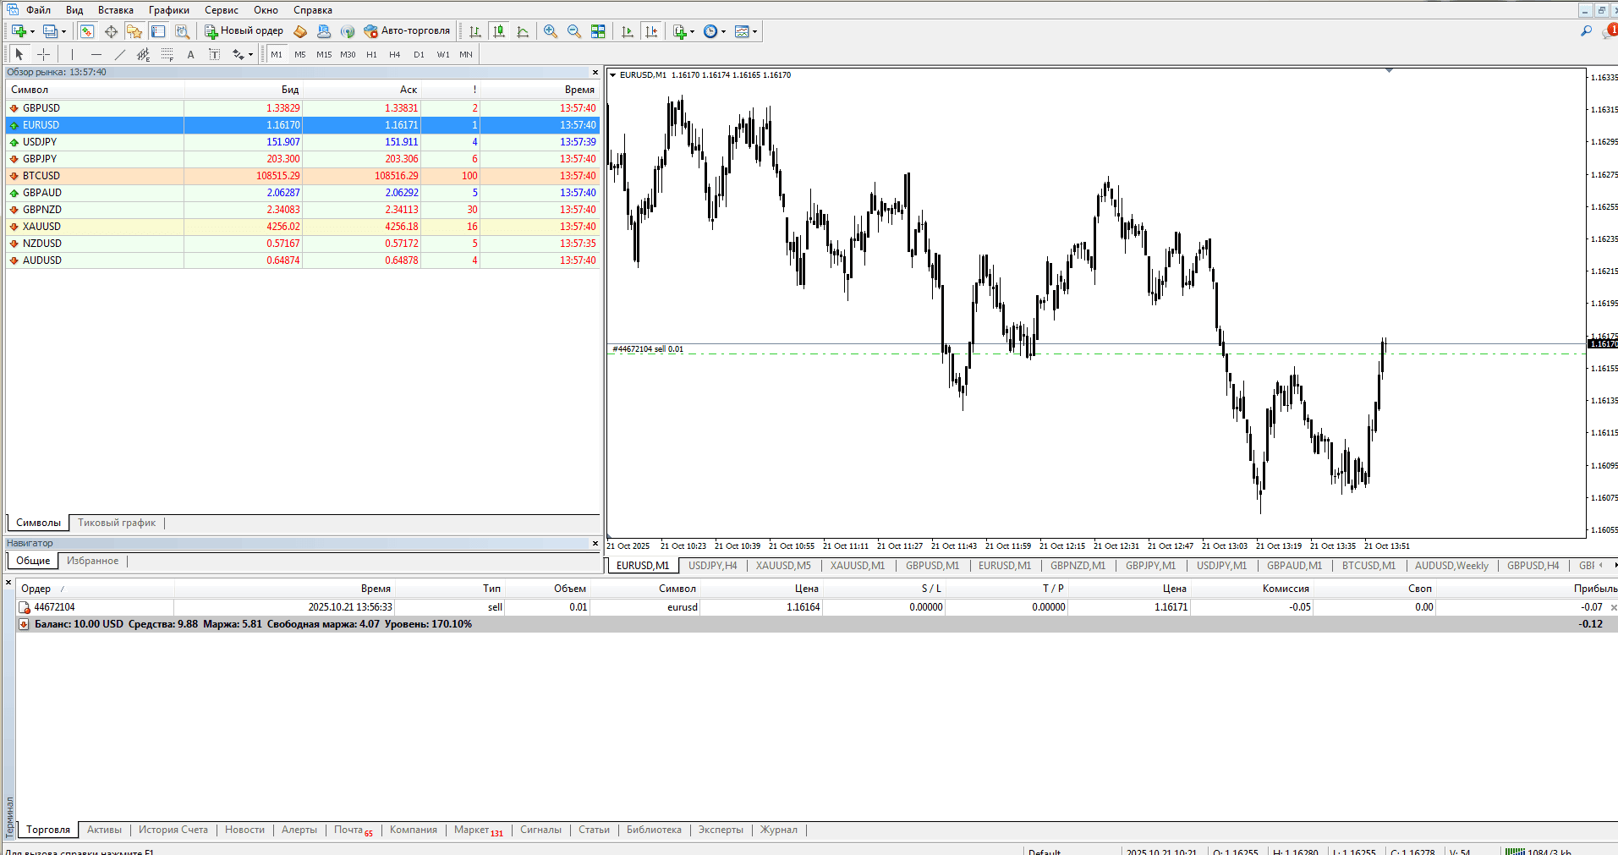Zoom out on the chart
This screenshot has height=855, width=1618.
coord(574,31)
